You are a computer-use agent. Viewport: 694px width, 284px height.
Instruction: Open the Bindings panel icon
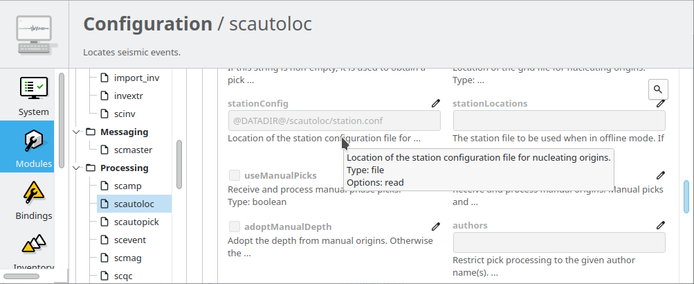[34, 193]
